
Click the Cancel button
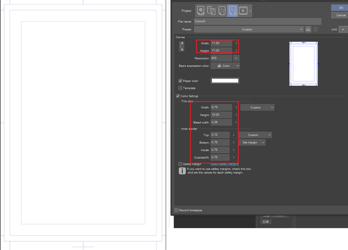(340, 15)
